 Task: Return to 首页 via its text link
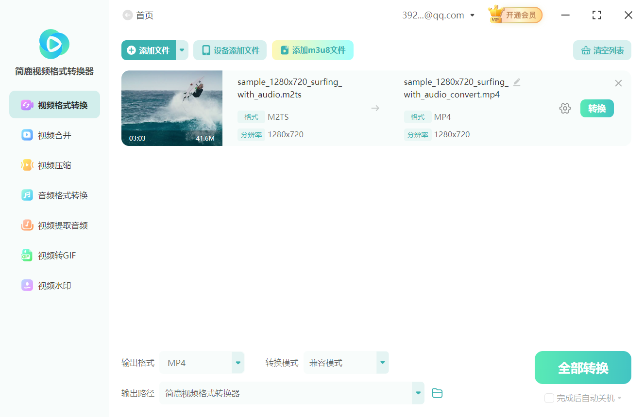[x=145, y=16]
